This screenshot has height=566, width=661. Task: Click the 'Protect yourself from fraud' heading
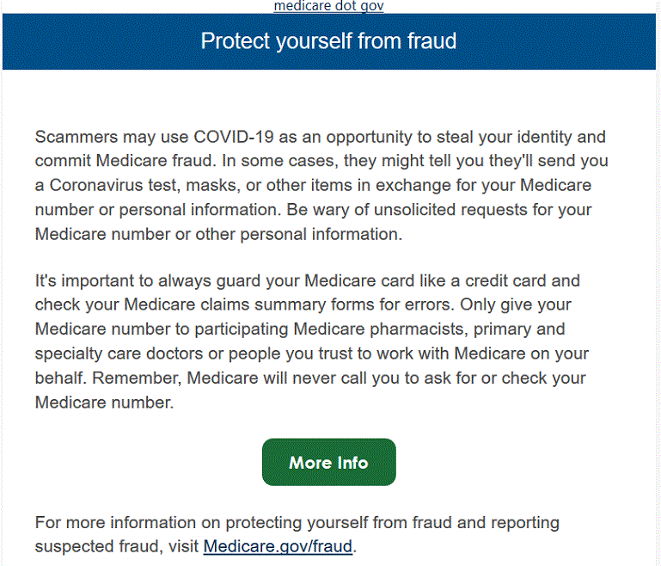(328, 41)
